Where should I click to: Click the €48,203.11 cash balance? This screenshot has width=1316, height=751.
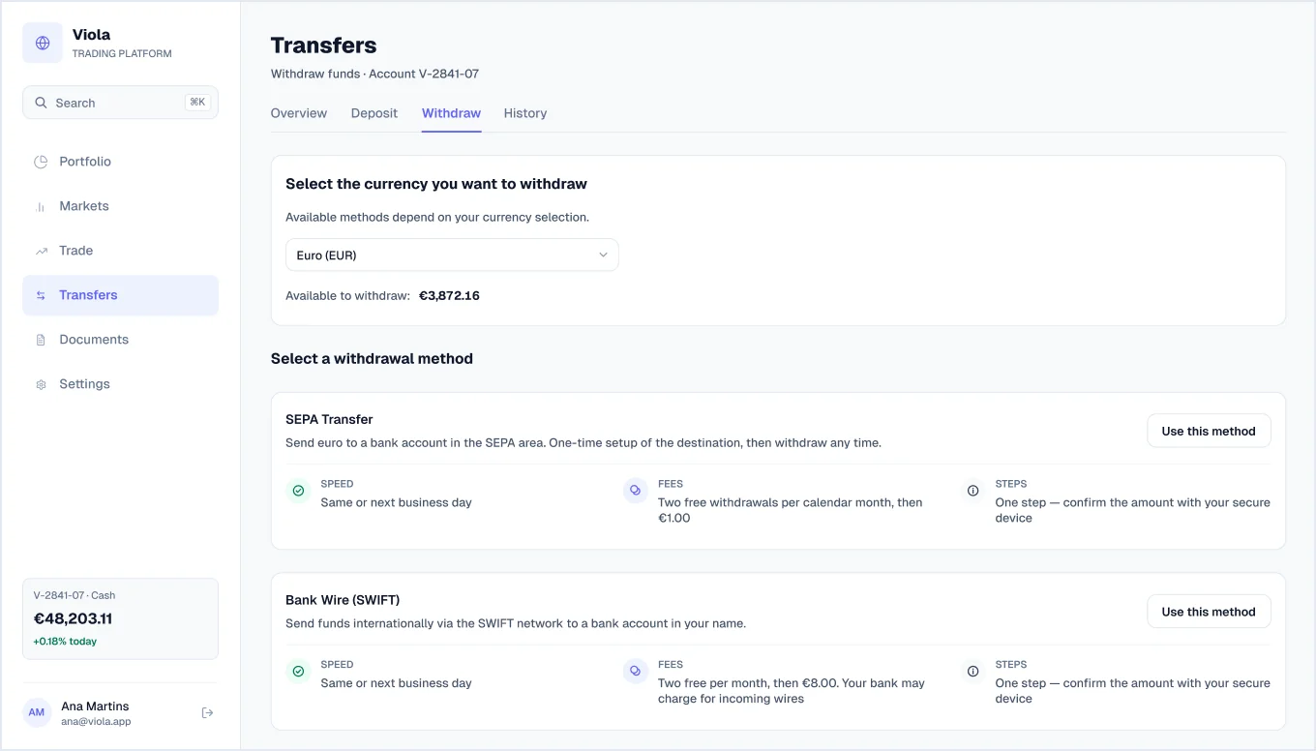tap(74, 618)
